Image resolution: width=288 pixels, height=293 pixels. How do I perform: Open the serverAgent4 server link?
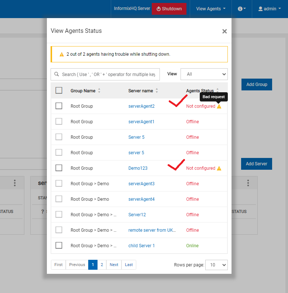pyautogui.click(x=141, y=199)
